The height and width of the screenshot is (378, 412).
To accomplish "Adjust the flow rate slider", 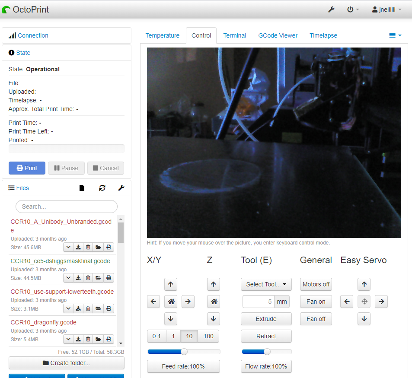I will (267, 352).
